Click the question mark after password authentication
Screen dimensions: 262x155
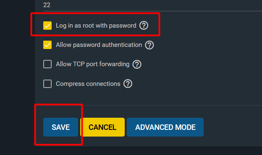click(x=149, y=45)
